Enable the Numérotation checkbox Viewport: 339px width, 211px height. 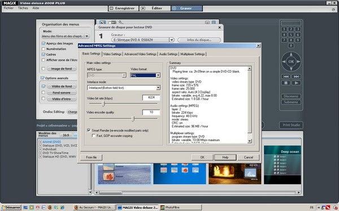(x=44, y=49)
